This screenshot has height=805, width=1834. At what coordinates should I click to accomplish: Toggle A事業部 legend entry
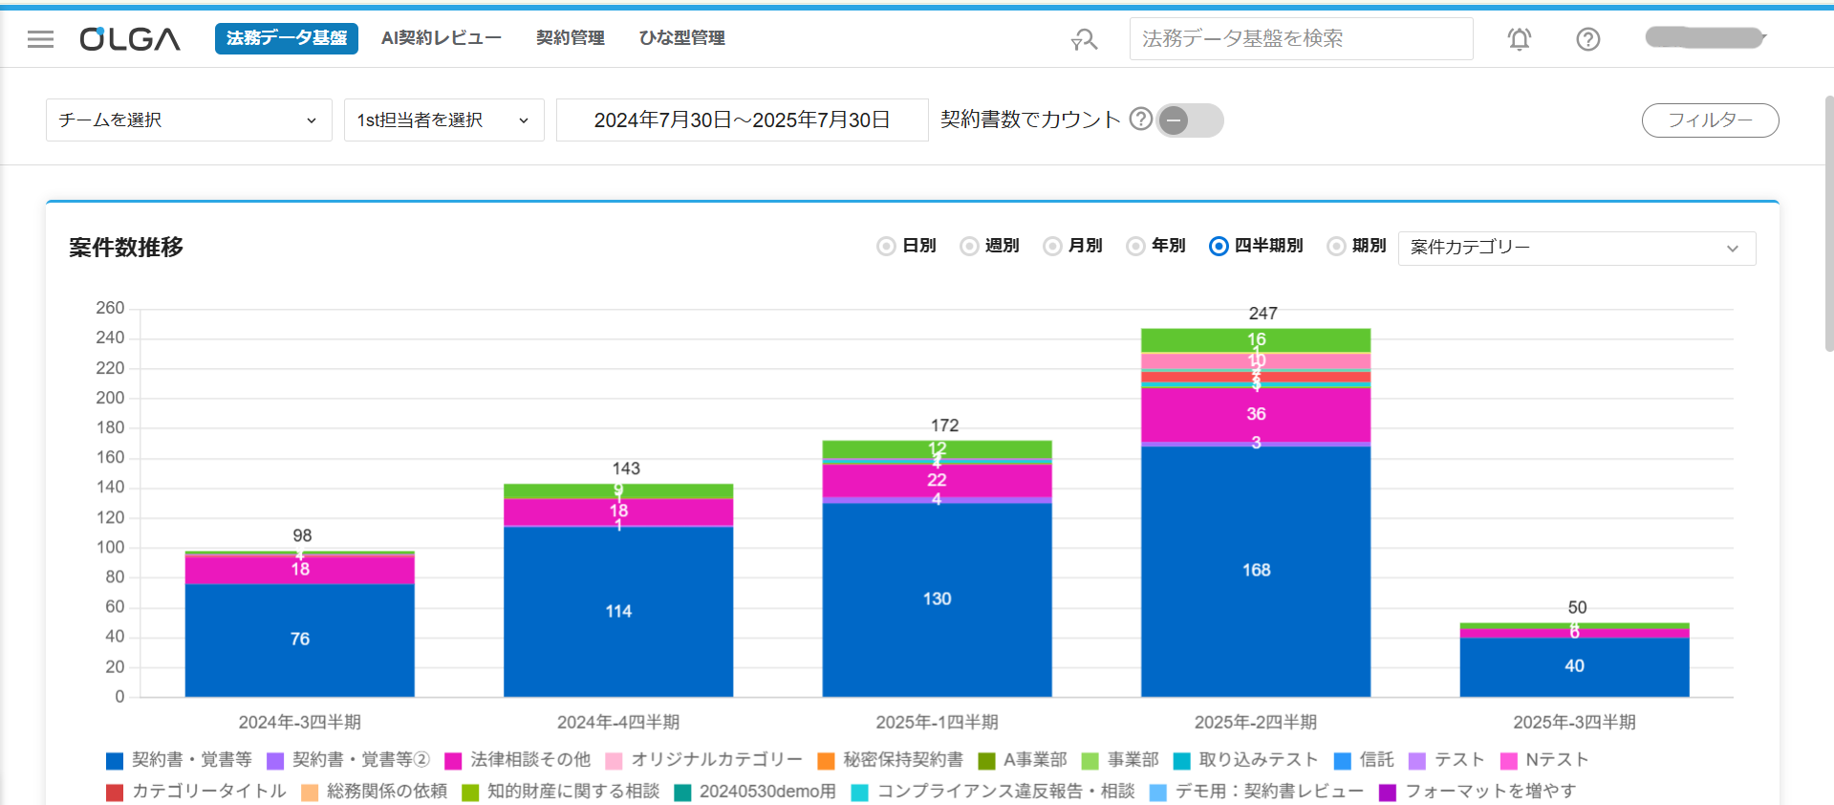pyautogui.click(x=1023, y=760)
